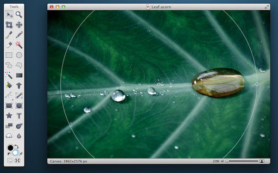
Task: Select the Freehand Lasso selection tool
Action: [x=9, y=65]
